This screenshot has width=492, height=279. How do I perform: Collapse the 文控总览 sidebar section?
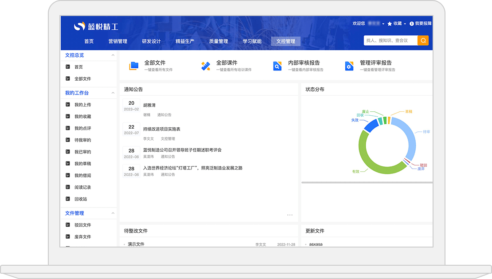tap(113, 55)
